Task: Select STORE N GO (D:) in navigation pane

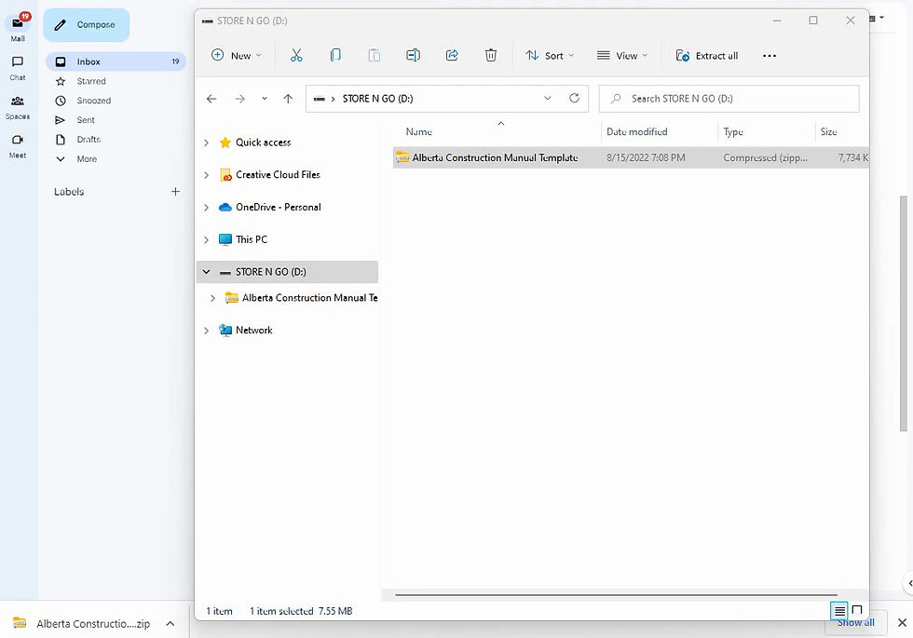Action: (270, 272)
